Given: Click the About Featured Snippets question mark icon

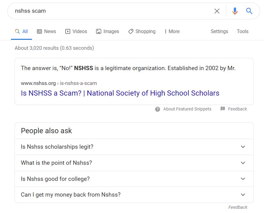Looking at the screenshot, I should 157,109.
